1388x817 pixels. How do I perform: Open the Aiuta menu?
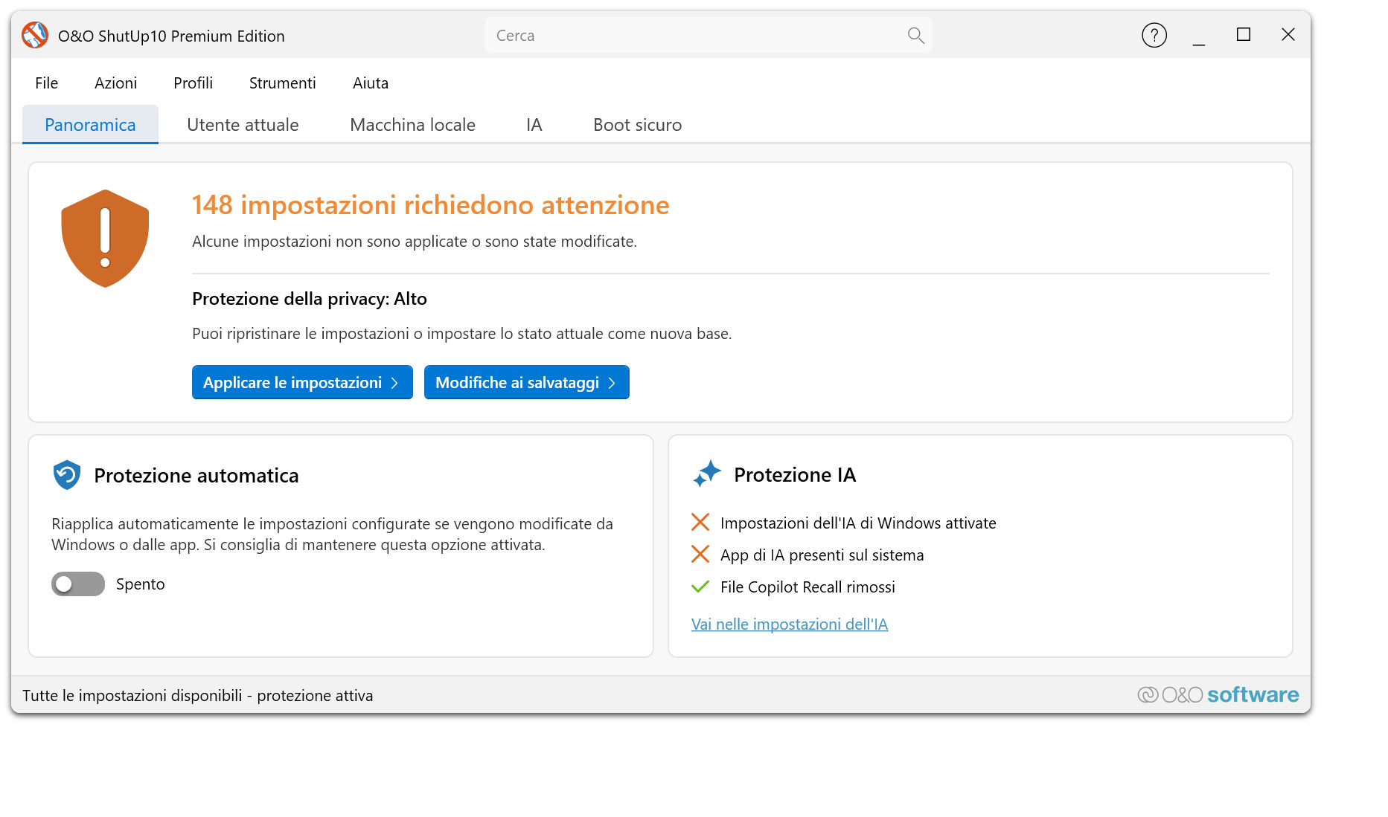(x=370, y=83)
